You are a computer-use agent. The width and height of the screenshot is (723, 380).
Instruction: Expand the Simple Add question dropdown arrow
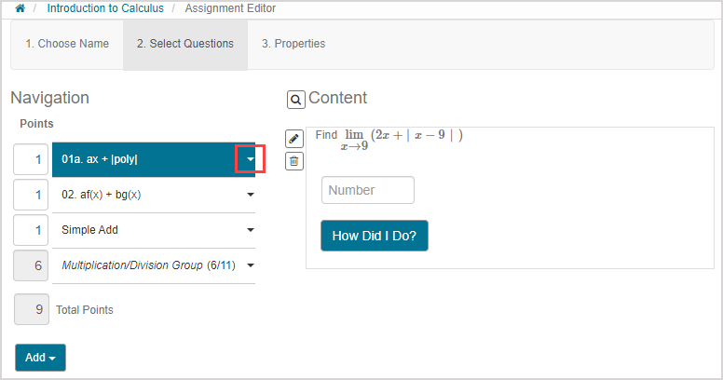tap(250, 230)
